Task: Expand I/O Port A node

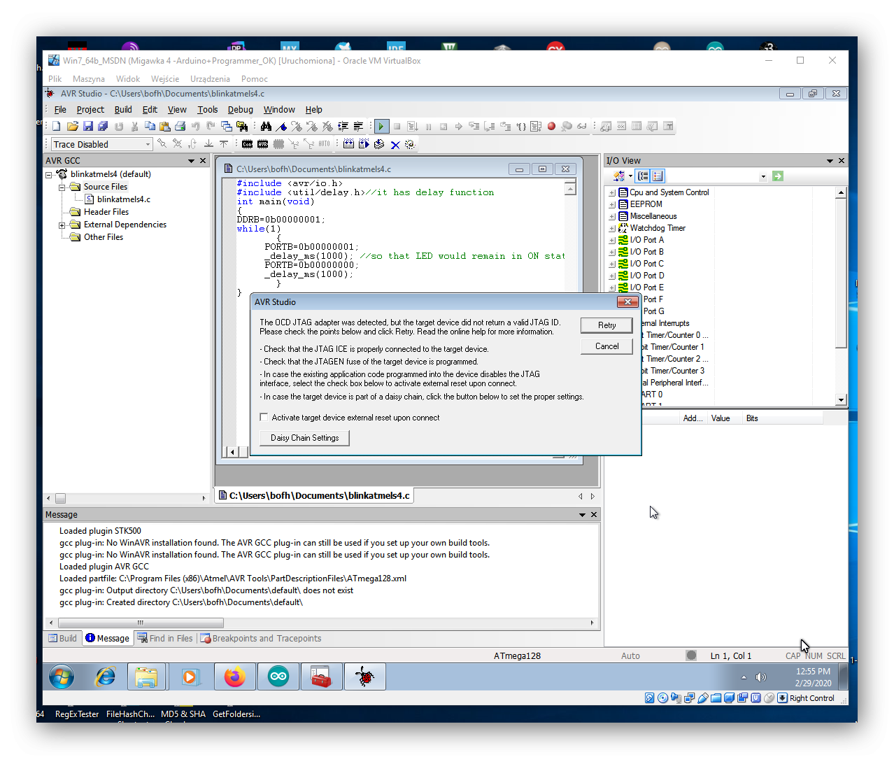Action: pos(612,241)
